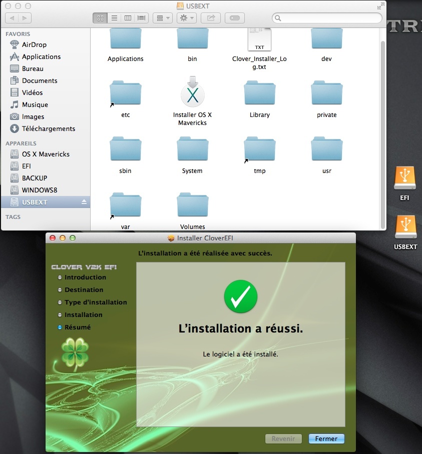Open the gear action menu
The width and height of the screenshot is (422, 454).
(x=187, y=18)
